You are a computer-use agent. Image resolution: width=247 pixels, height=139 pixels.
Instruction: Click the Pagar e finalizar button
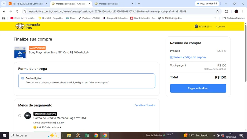pyautogui.click(x=198, y=88)
